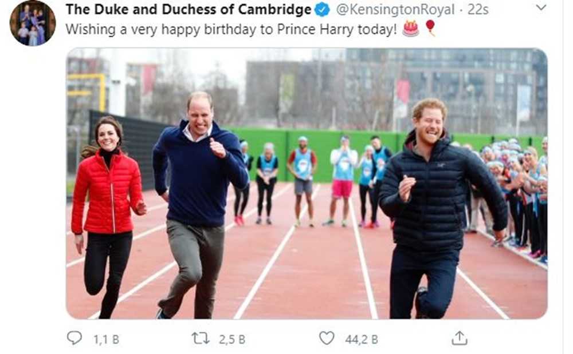The height and width of the screenshot is (354, 573).
Task: Click the 1,1 B reply count
Action: click(x=106, y=339)
